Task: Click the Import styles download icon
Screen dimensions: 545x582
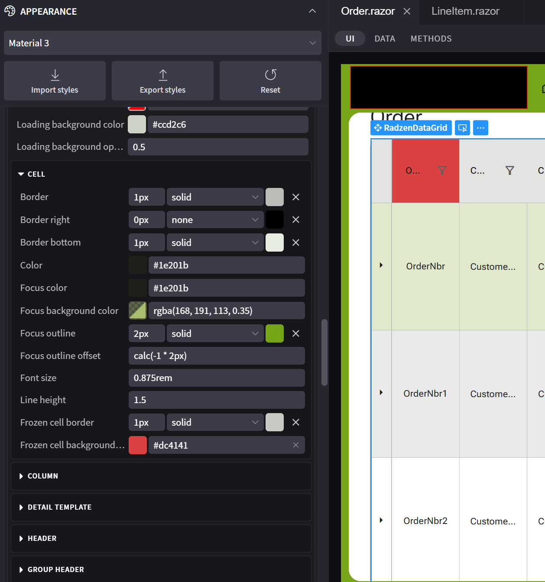Action: click(x=55, y=75)
